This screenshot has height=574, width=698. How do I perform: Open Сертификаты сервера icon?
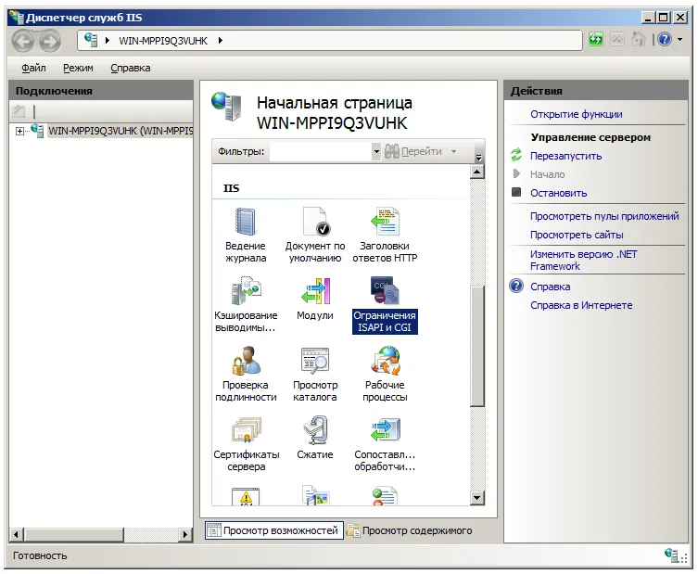coord(246,430)
